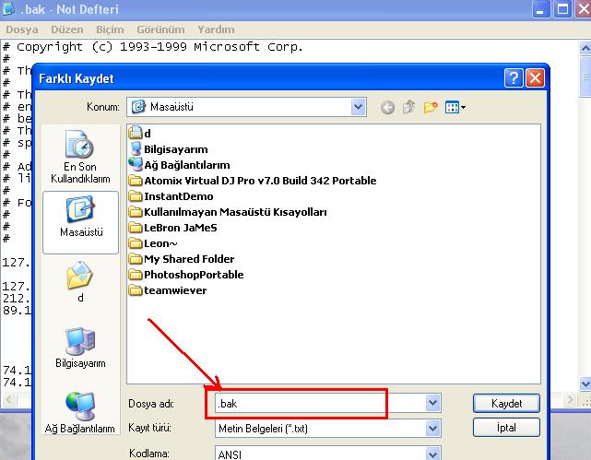Open the Biçim menu
Viewport: 591px width, 460px height.
pyautogui.click(x=111, y=29)
